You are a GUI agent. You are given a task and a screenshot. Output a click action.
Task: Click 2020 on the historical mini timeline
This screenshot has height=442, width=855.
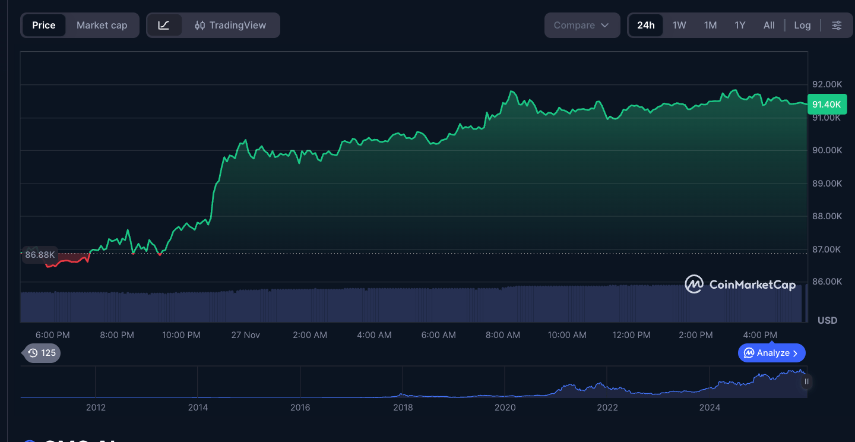505,408
